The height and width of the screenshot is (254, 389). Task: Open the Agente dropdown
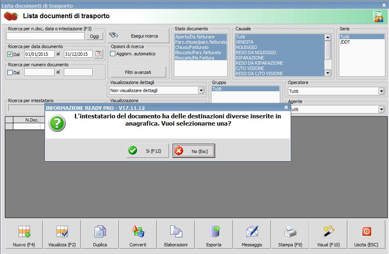click(x=382, y=109)
